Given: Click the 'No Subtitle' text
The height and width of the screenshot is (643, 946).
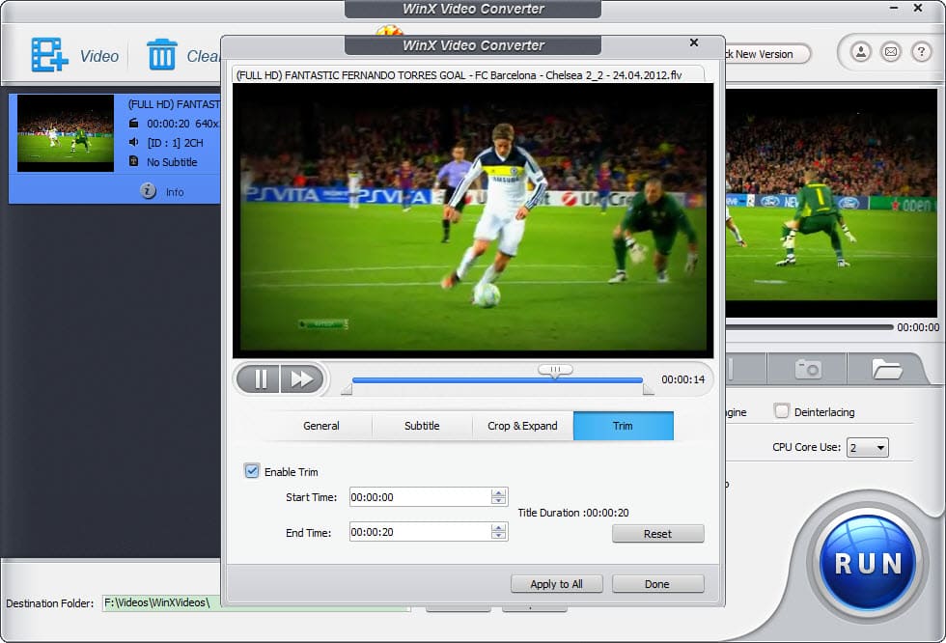Looking at the screenshot, I should [172, 162].
